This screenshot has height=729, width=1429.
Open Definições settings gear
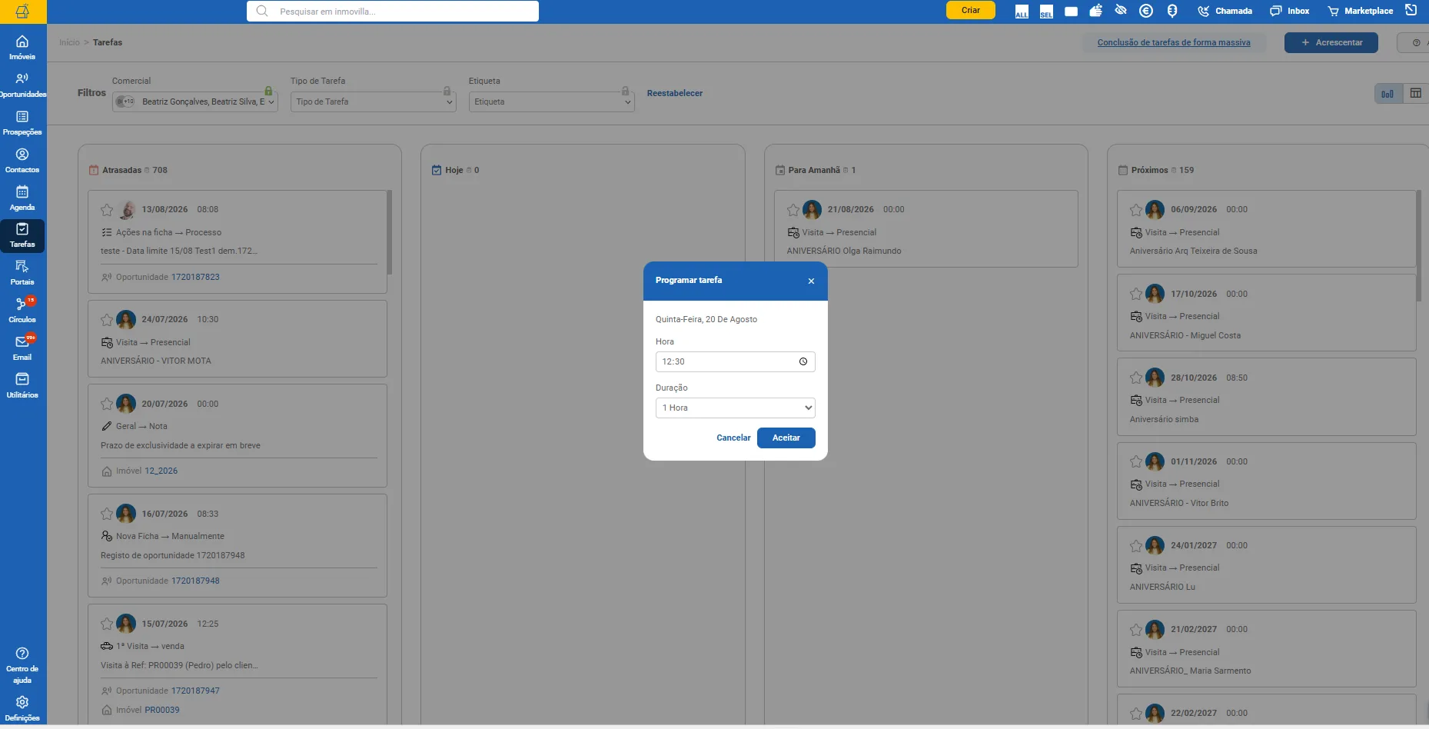point(22,708)
